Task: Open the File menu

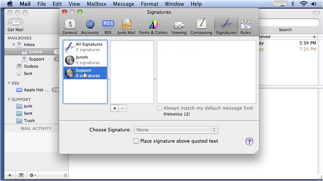Action: [x=41, y=4]
